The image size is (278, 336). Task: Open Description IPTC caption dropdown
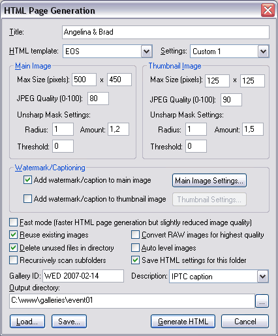[x=262, y=277]
